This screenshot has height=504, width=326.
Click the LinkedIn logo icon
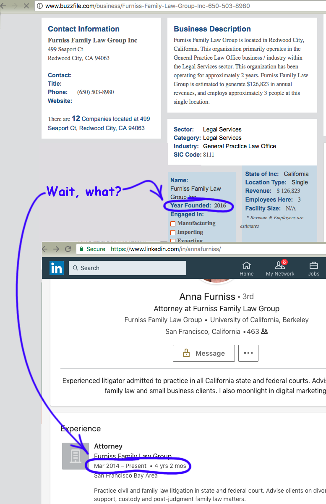pyautogui.click(x=56, y=268)
